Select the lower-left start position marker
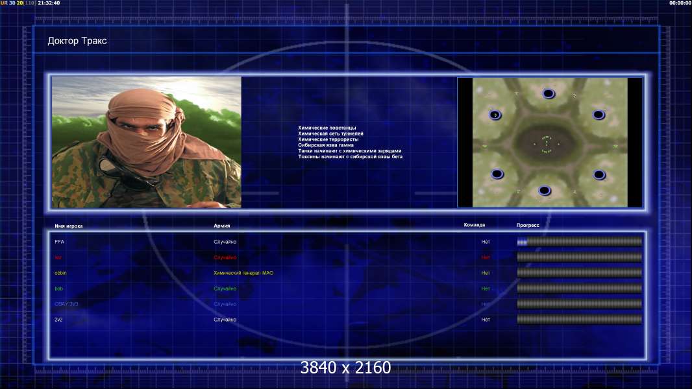Viewport: 692px width, 389px height. (x=497, y=174)
